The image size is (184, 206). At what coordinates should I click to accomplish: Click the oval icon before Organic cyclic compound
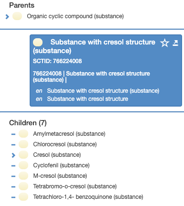pyautogui.click(x=17, y=16)
